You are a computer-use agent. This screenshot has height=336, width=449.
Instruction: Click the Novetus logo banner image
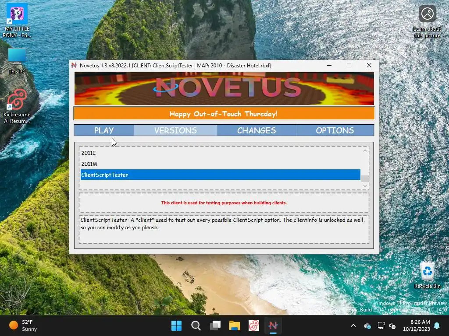pos(224,88)
